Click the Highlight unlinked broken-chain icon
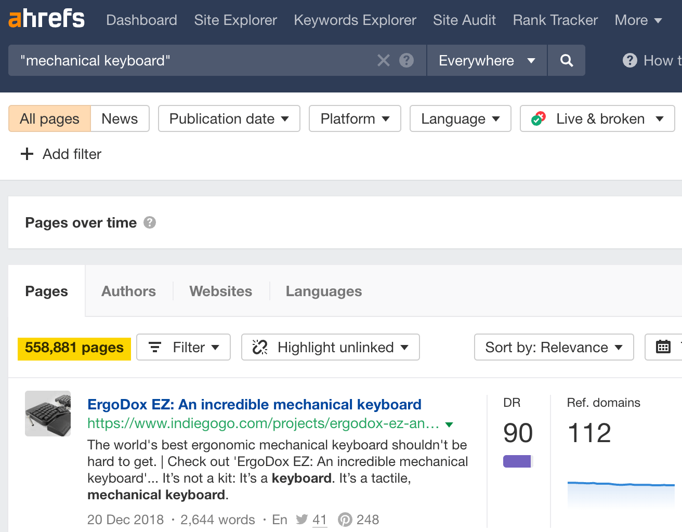Image resolution: width=682 pixels, height=532 pixels. 260,347
